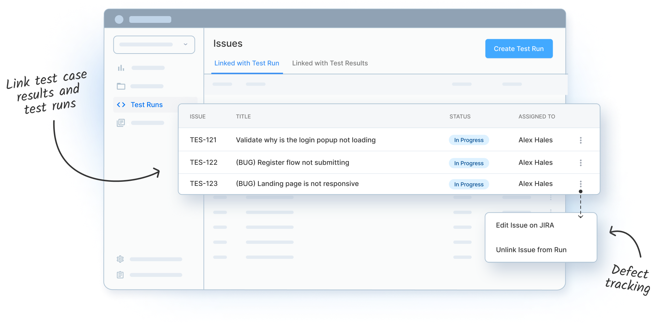Click the In Progress badge on TES-122
Image resolution: width=669 pixels, height=323 pixels.
tap(469, 163)
